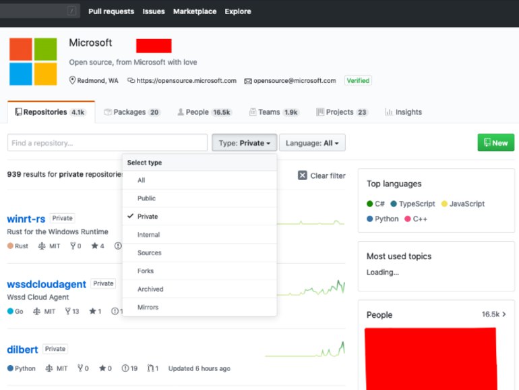Choose Archived repository type
The image size is (519, 390).
point(200,289)
